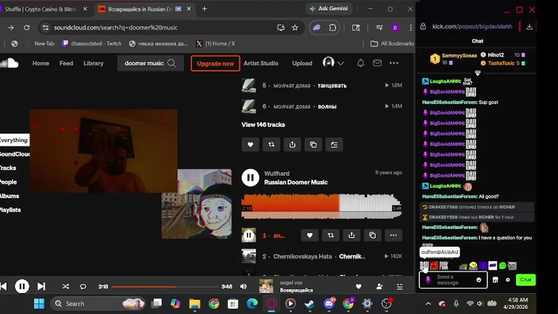558x314 pixels.
Task: Open Artist Studio link
Action: 261,63
